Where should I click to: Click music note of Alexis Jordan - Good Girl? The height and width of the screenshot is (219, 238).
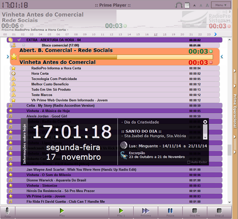click(x=10, y=116)
